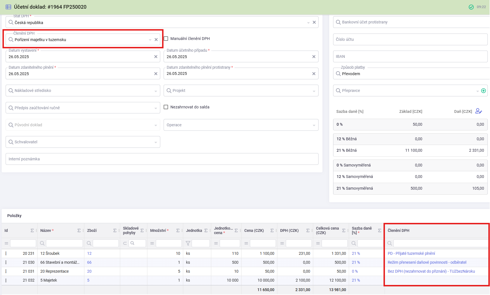Screen dimensions: 490x295
Task: Click '21 % Samovyměřená' tax row
Action: click(410, 189)
